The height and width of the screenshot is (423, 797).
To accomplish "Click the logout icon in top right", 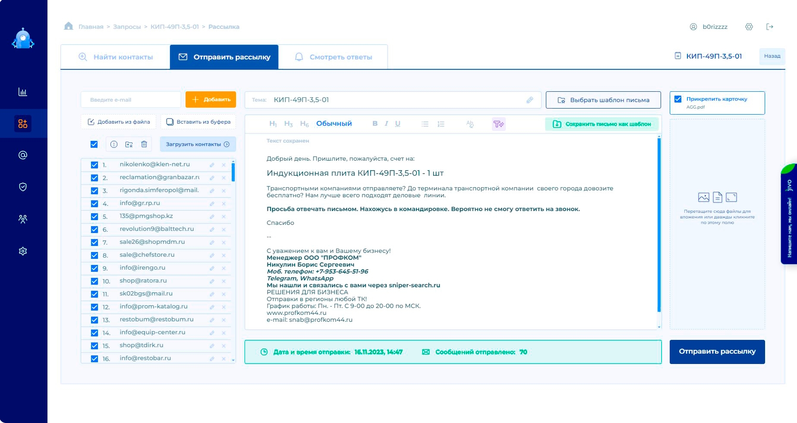I will [770, 27].
